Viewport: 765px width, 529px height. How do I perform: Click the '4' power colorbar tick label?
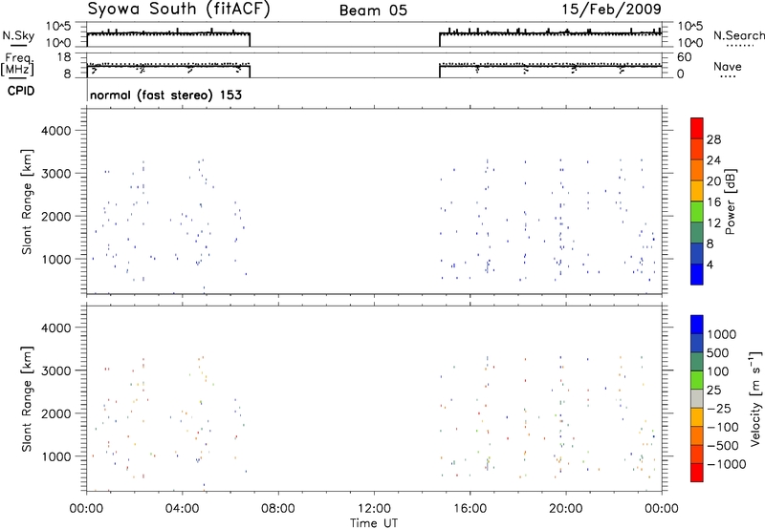710,264
